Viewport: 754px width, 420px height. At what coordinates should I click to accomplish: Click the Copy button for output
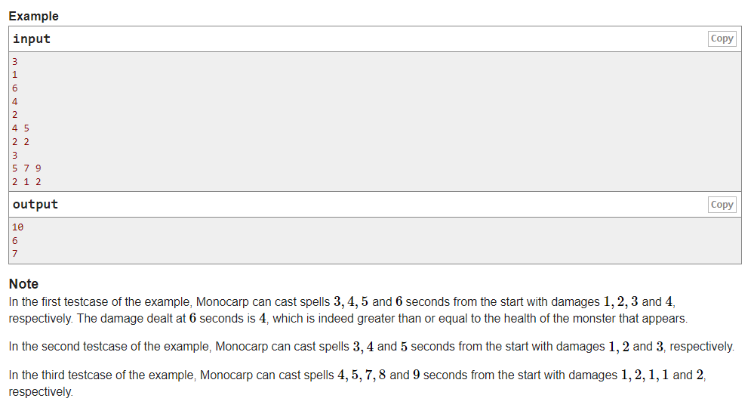point(722,205)
